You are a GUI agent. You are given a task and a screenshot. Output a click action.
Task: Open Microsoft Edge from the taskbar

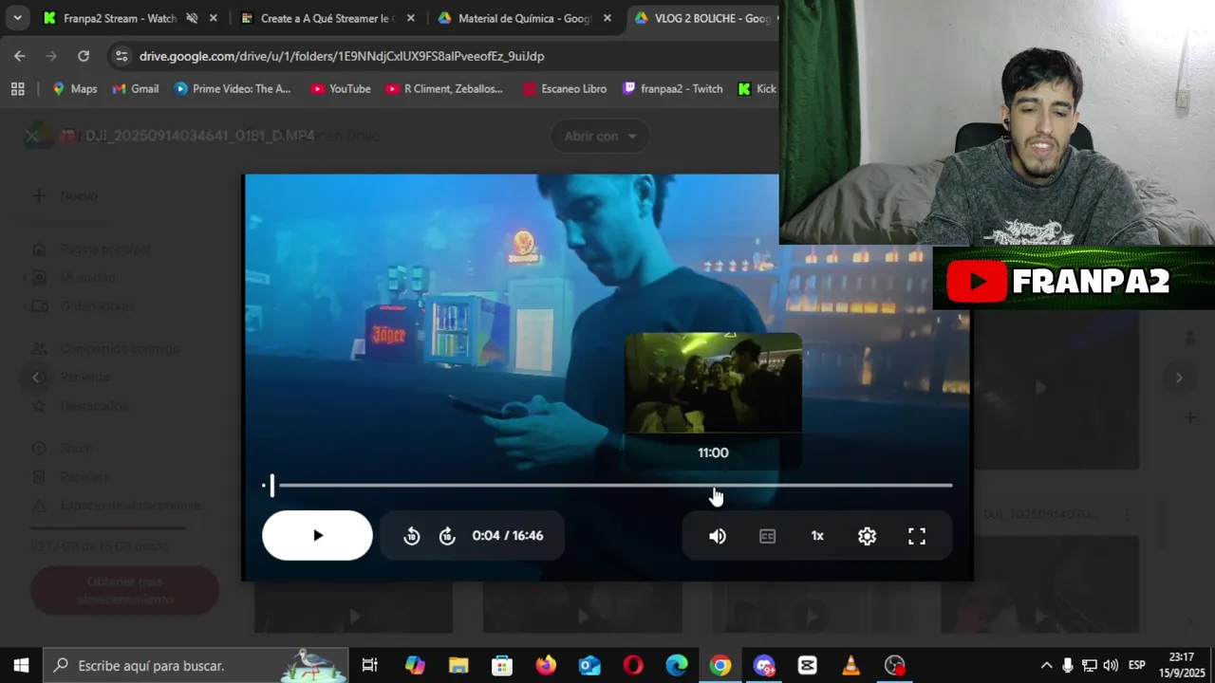tap(677, 665)
